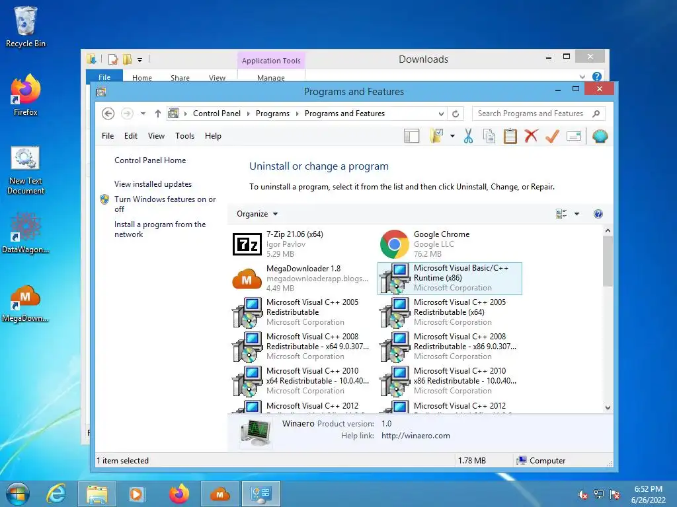Image resolution: width=677 pixels, height=507 pixels.
Task: Click Application Tools tab in Downloads window
Action: point(271,61)
